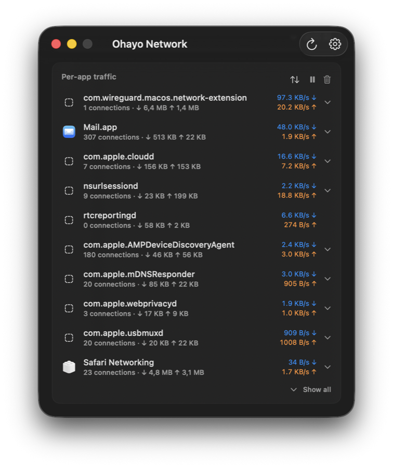Click placeholder icon beside nsurlsessiond
The image size is (393, 468).
69,190
